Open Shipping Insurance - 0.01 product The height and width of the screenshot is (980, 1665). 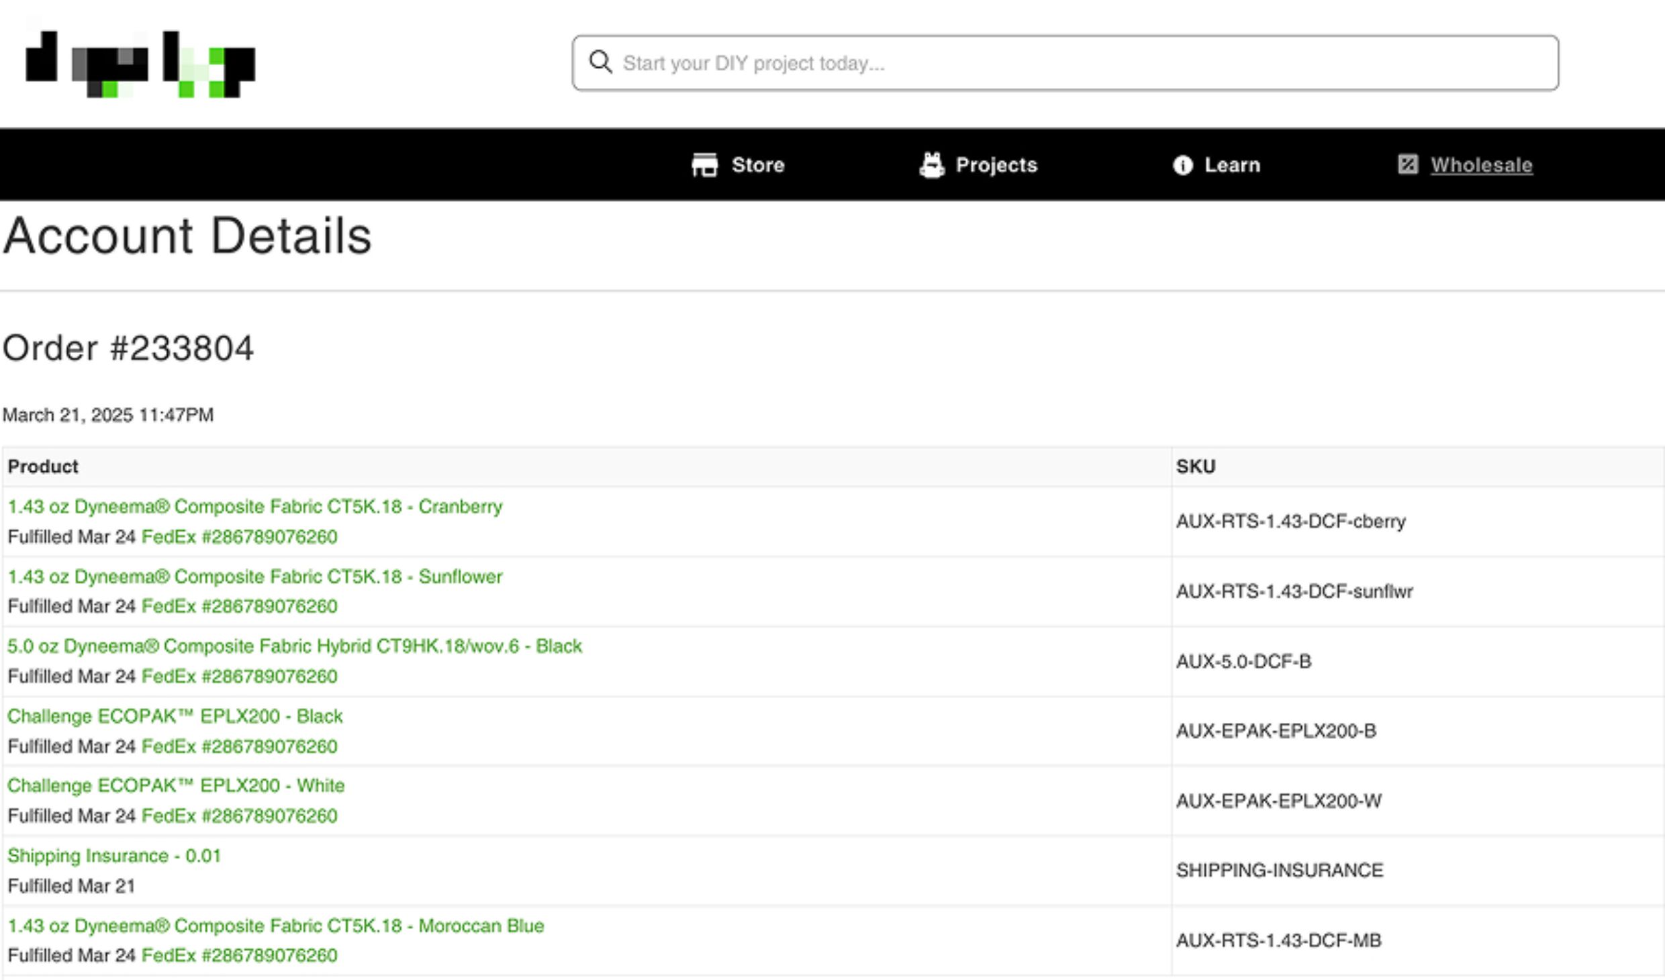pyautogui.click(x=114, y=856)
